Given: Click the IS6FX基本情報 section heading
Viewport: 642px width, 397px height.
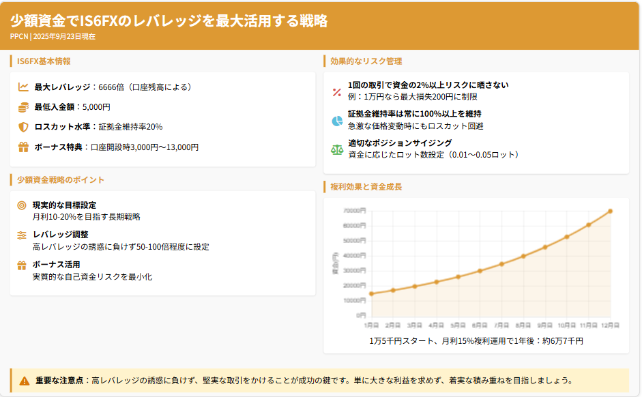Looking at the screenshot, I should 44,61.
